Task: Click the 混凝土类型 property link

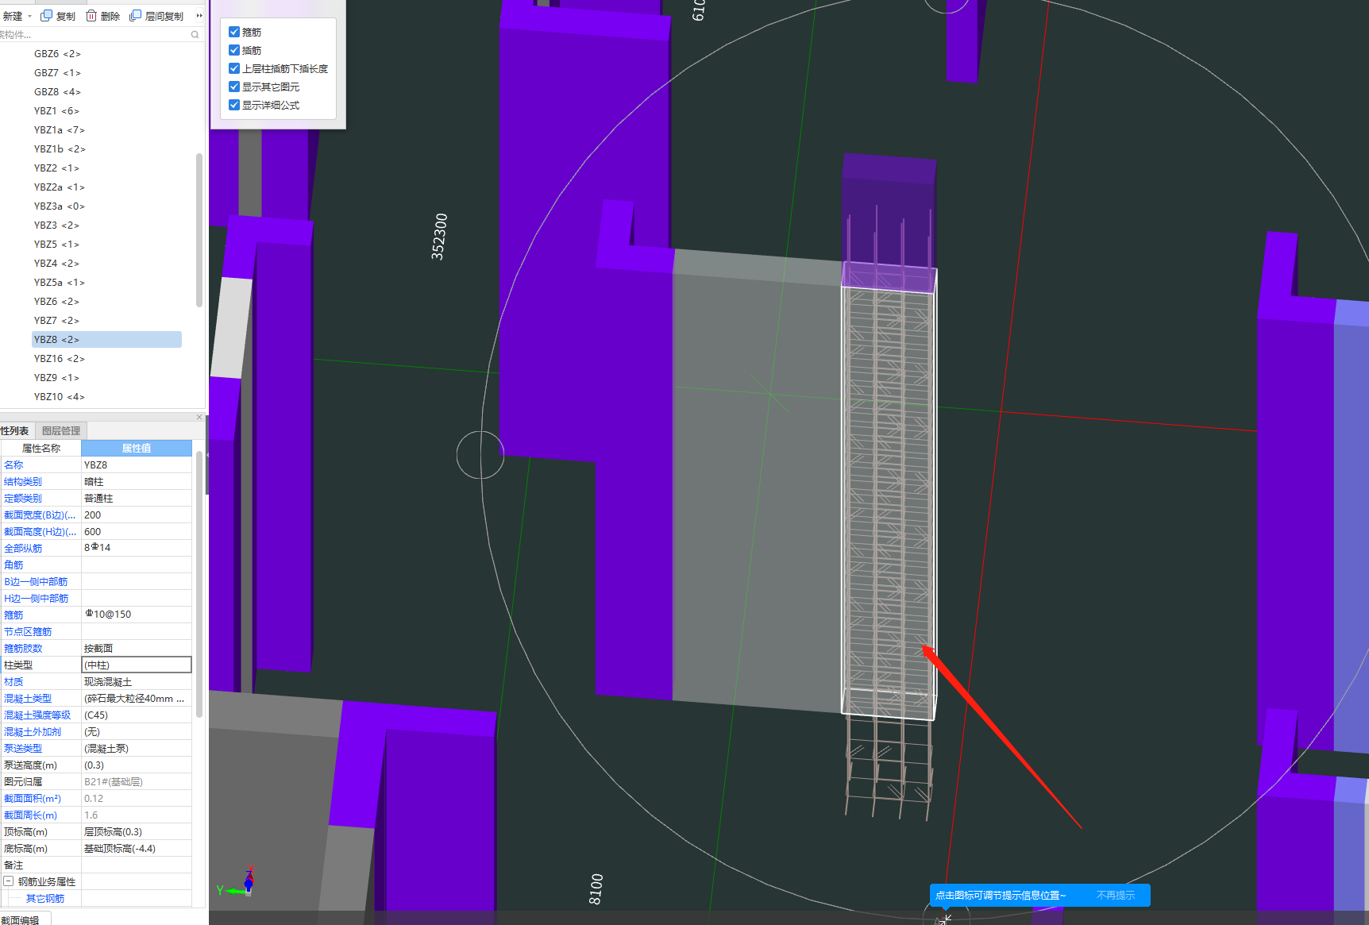Action: point(28,699)
